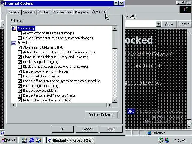Click settings list scroll right arrow
The height and width of the screenshot is (144, 192).
coord(110,105)
